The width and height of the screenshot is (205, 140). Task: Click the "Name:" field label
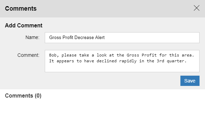pyautogui.click(x=32, y=37)
